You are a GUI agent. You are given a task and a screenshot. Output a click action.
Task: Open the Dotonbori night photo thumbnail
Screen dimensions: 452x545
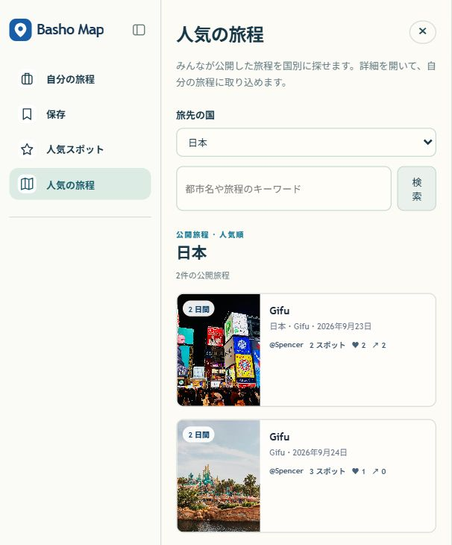pos(219,350)
